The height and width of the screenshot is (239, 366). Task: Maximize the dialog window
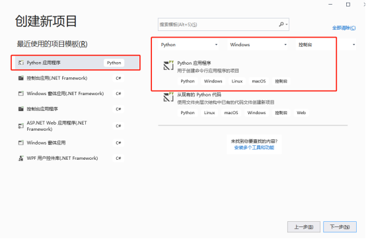348,5
